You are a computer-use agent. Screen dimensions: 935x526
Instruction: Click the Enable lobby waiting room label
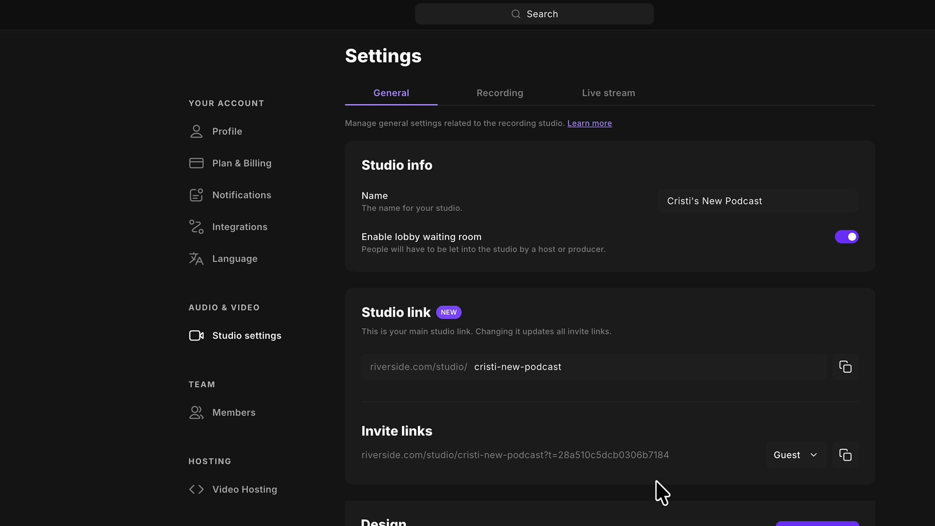pyautogui.click(x=421, y=237)
